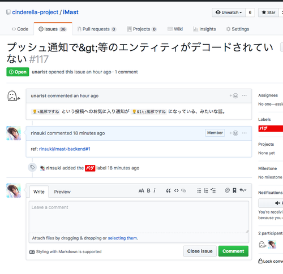Click Lock conversation in the sidebar
The image size is (283, 274).
[271, 261]
